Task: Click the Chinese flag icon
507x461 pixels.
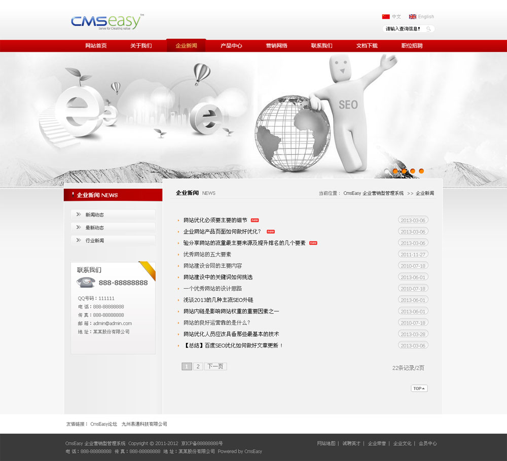Action: click(386, 17)
